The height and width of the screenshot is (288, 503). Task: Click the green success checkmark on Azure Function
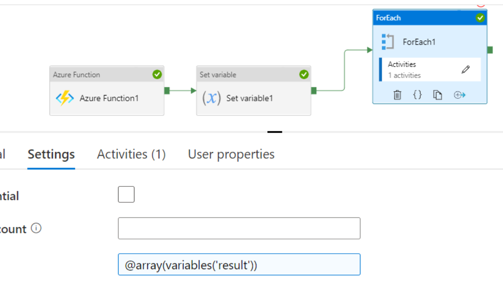coord(157,74)
